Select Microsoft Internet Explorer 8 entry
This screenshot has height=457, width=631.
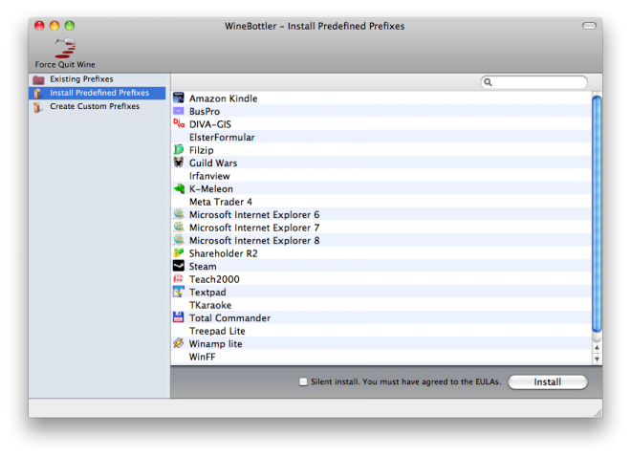[253, 240]
